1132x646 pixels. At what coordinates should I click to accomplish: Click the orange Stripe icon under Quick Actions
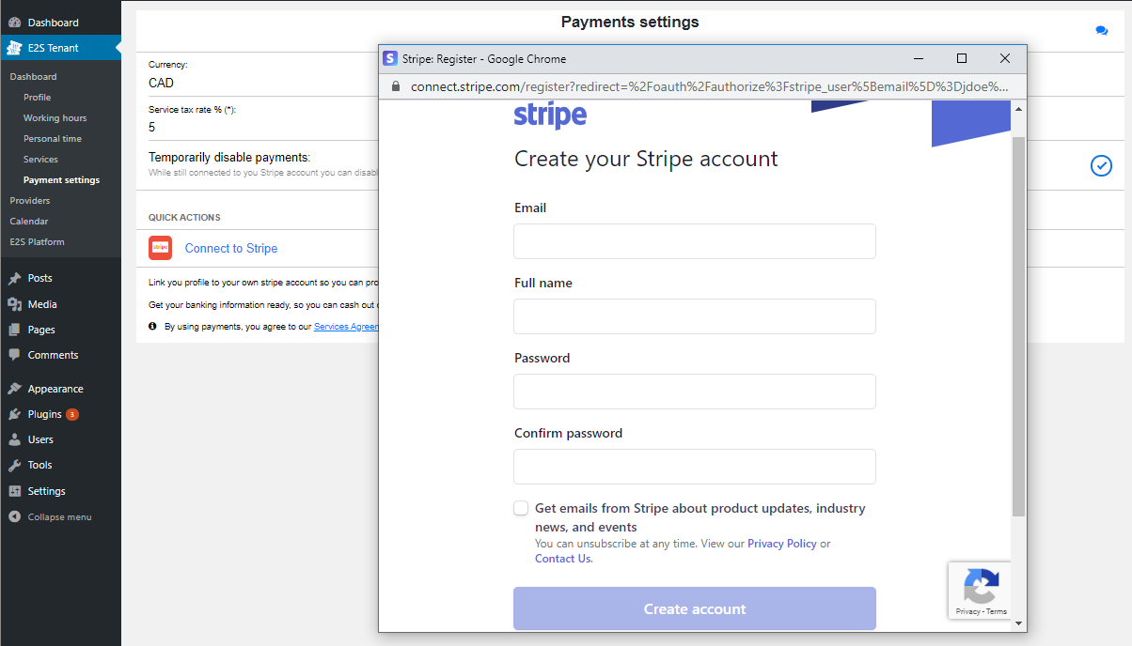tap(161, 248)
